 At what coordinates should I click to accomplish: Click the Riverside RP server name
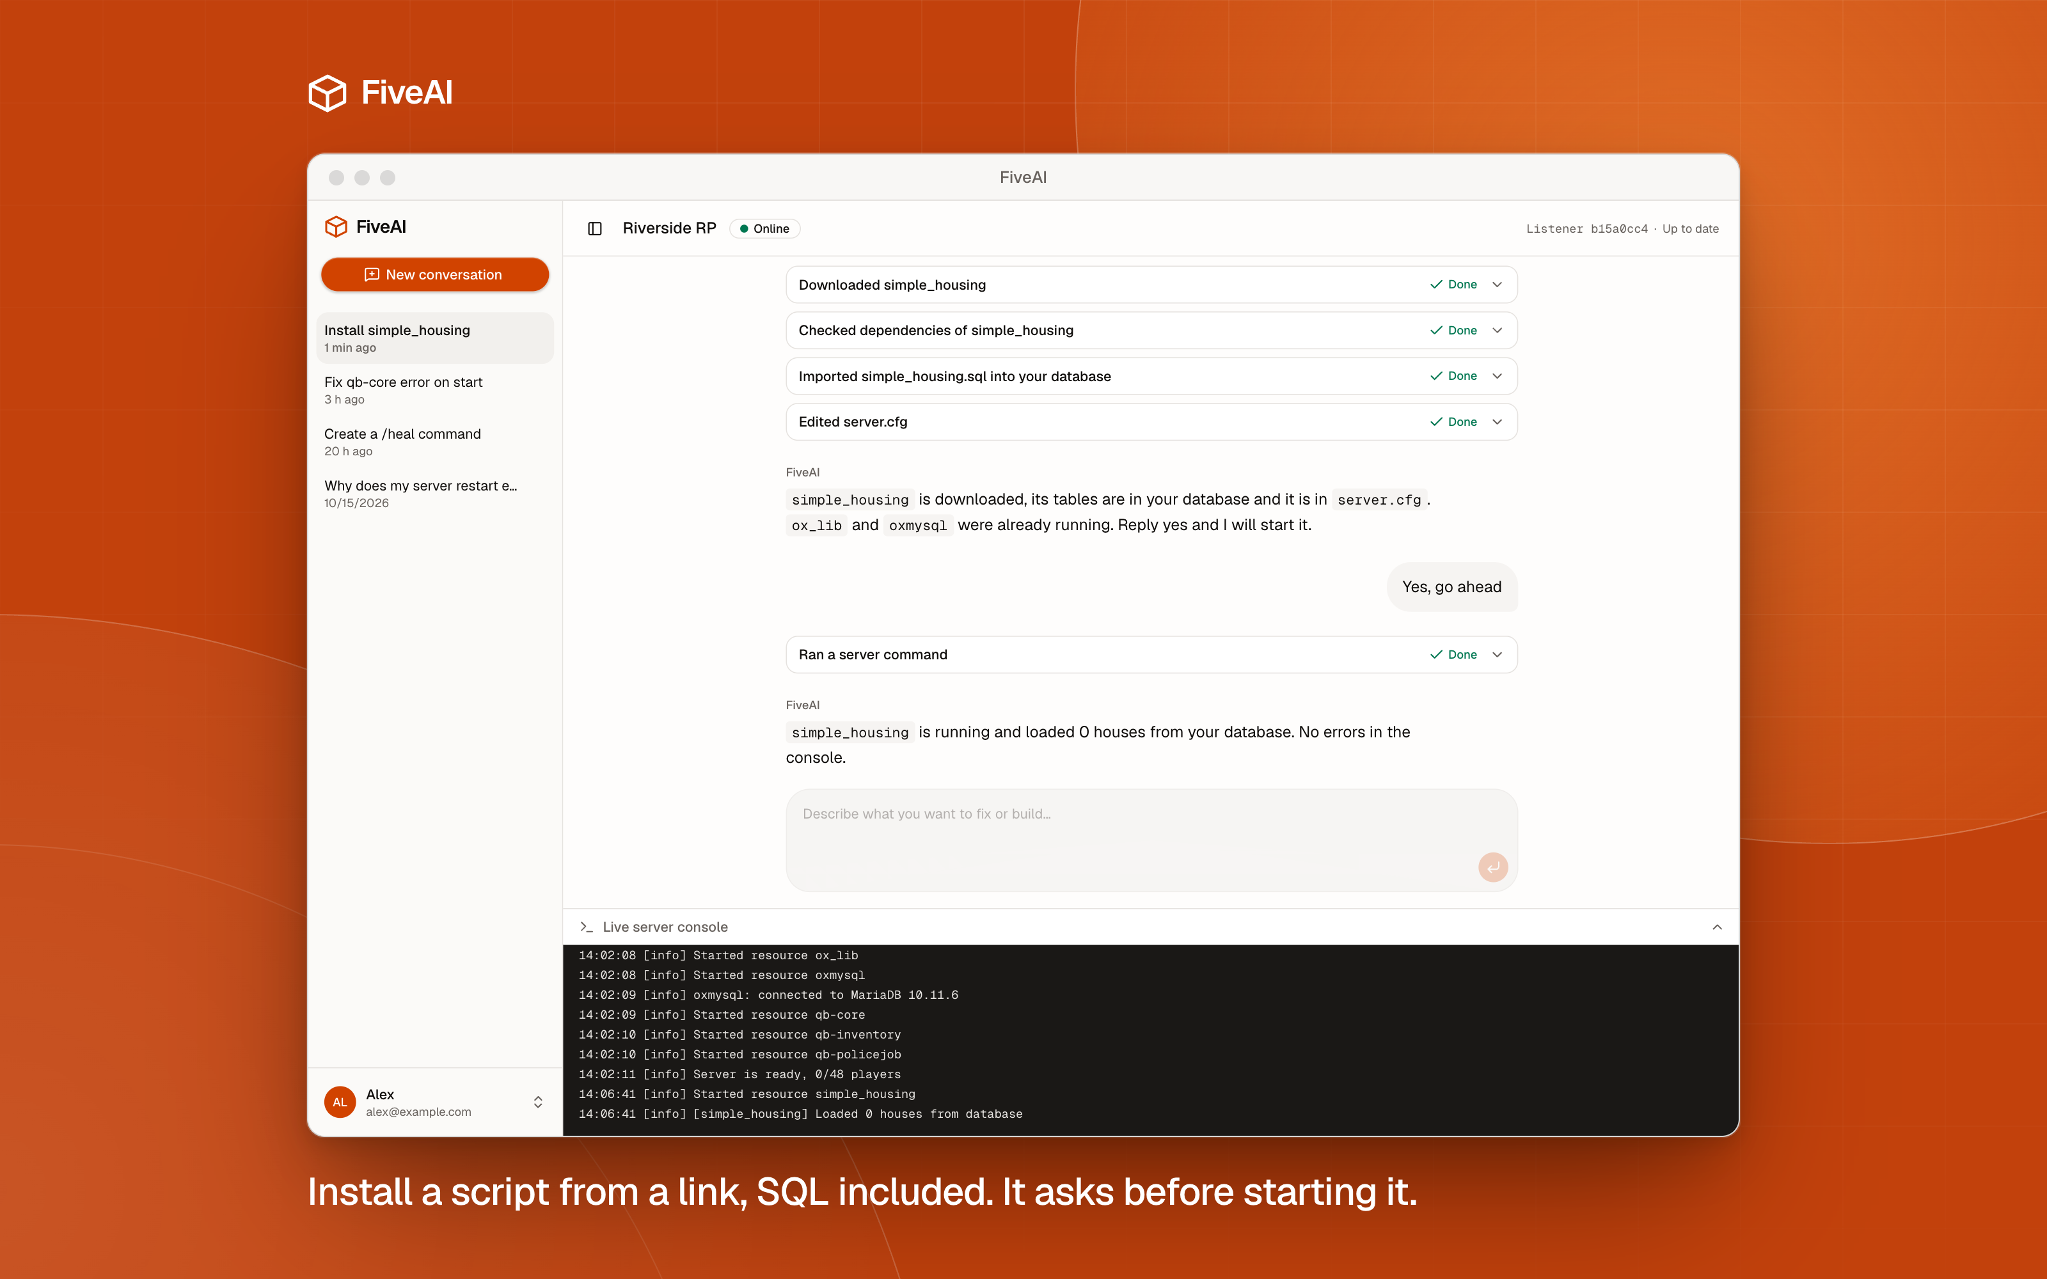pos(669,228)
